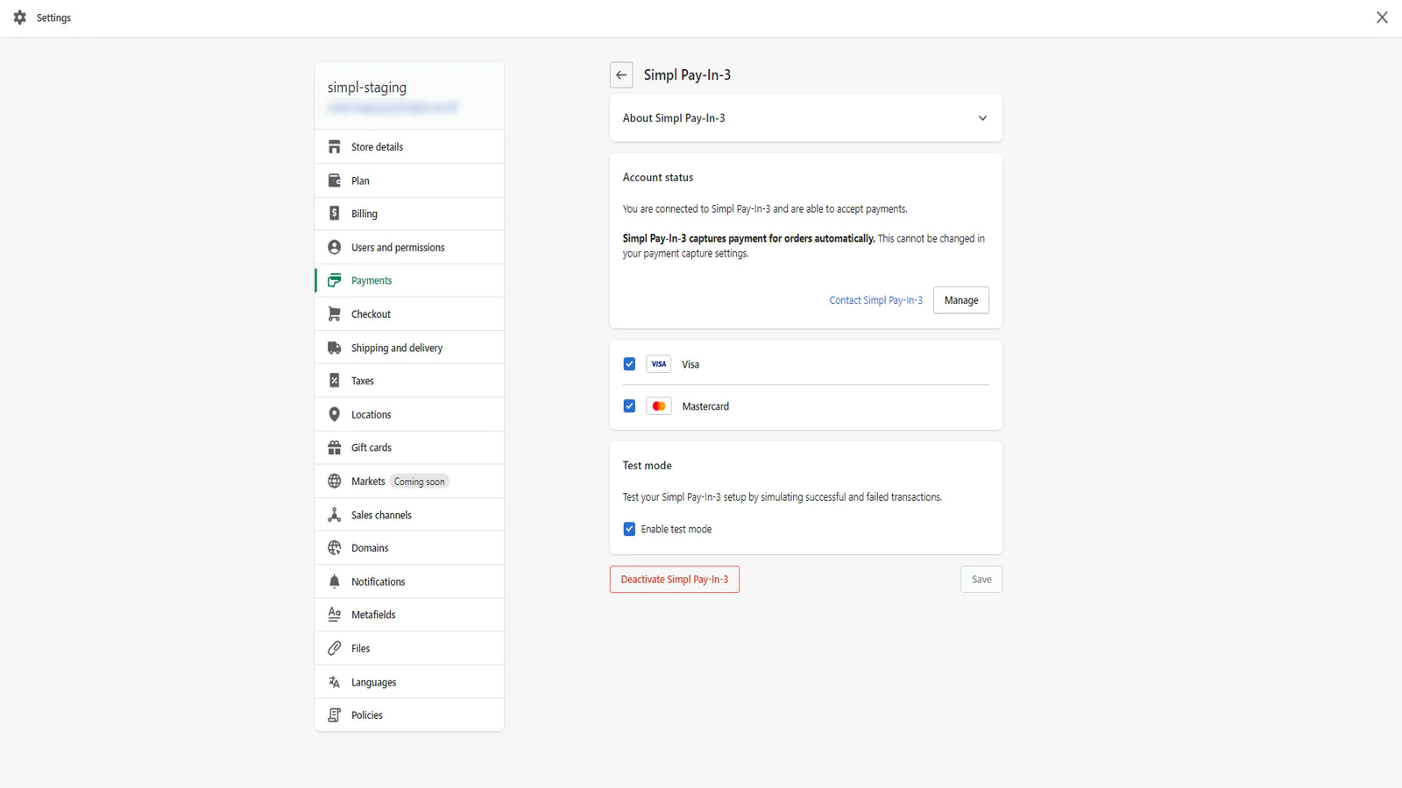Click the Sales channels nodes icon

334,515
